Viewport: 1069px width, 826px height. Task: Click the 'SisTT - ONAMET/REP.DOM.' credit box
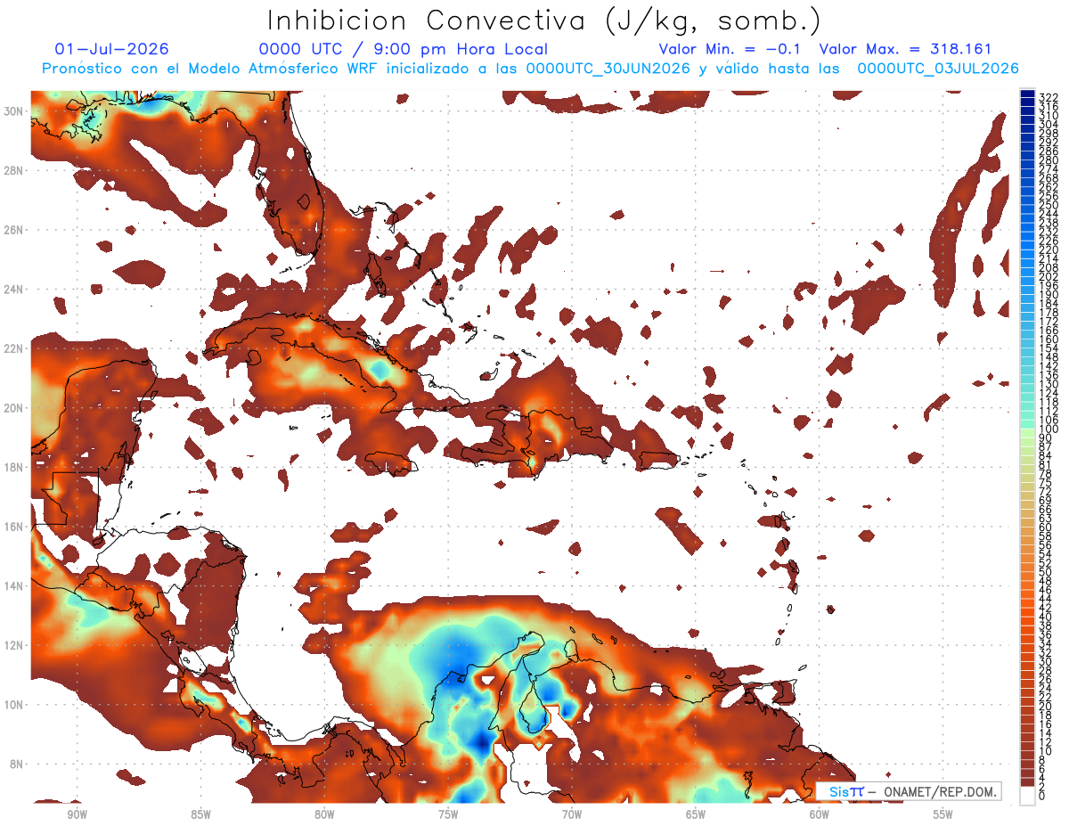[908, 791]
